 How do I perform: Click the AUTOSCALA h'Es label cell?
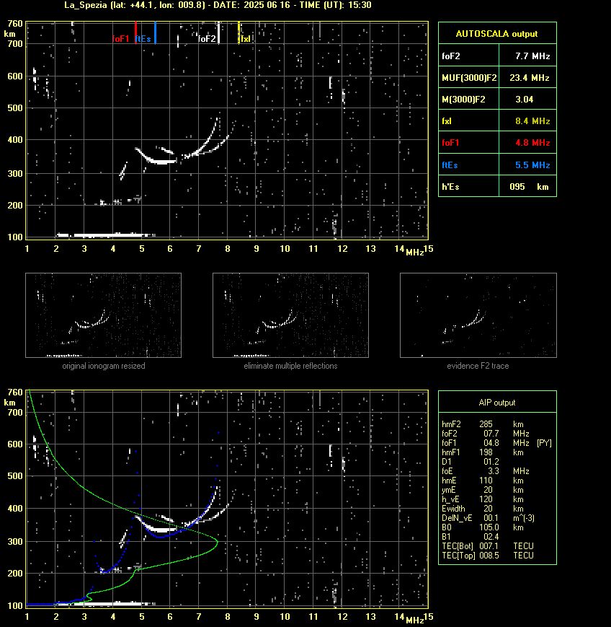469,187
